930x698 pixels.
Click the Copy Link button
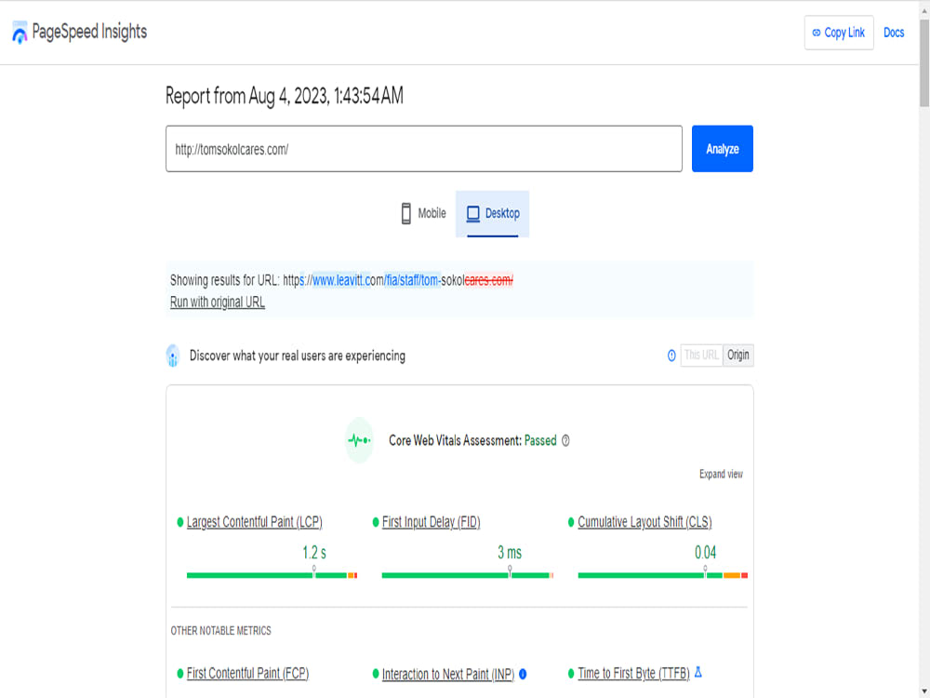(839, 33)
